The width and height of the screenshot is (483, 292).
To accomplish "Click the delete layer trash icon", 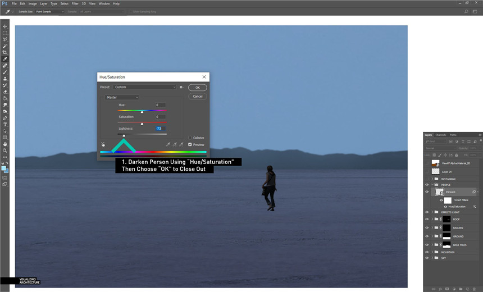I will click(475, 289).
